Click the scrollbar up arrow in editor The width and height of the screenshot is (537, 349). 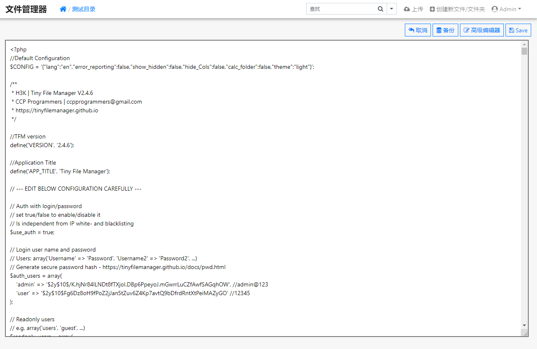tap(524, 44)
